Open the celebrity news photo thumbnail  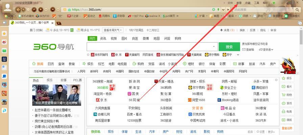click(x=56, y=95)
